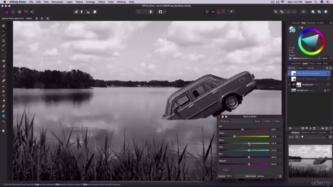Click the Navigator zoom in plus button
Image resolution: width=333 pixels, height=187 pixels.
coord(330,137)
